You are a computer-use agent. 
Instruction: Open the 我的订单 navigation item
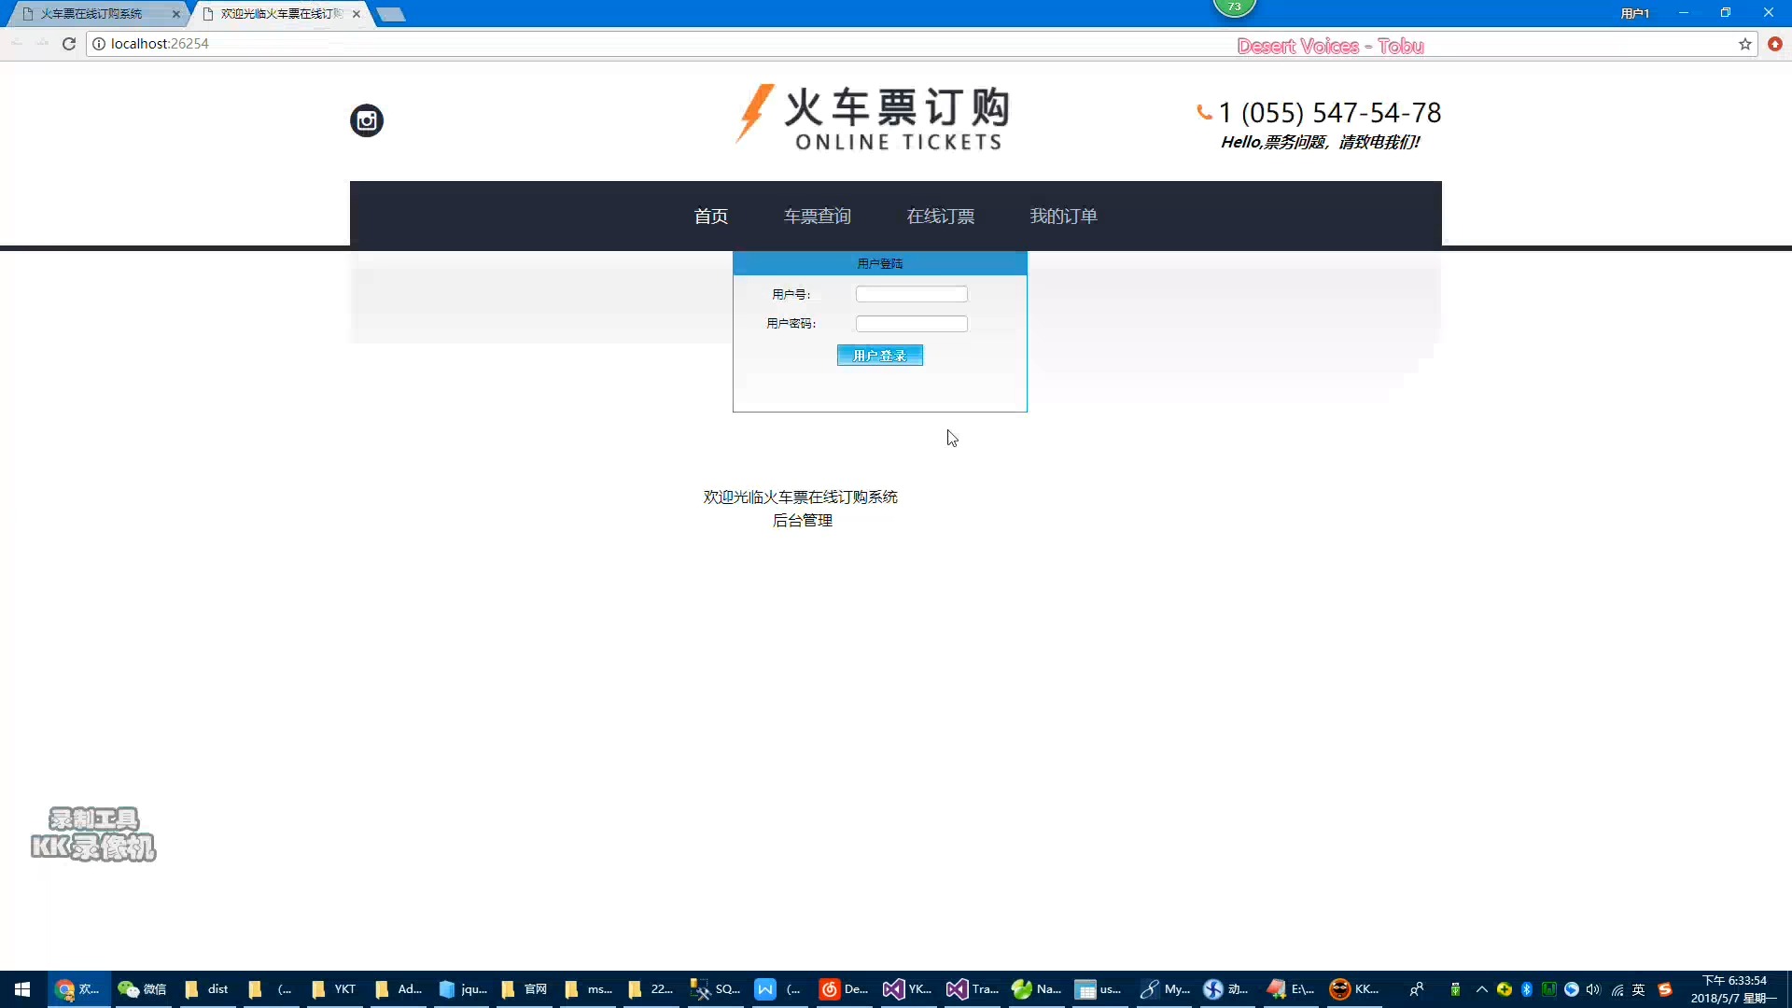pyautogui.click(x=1064, y=216)
